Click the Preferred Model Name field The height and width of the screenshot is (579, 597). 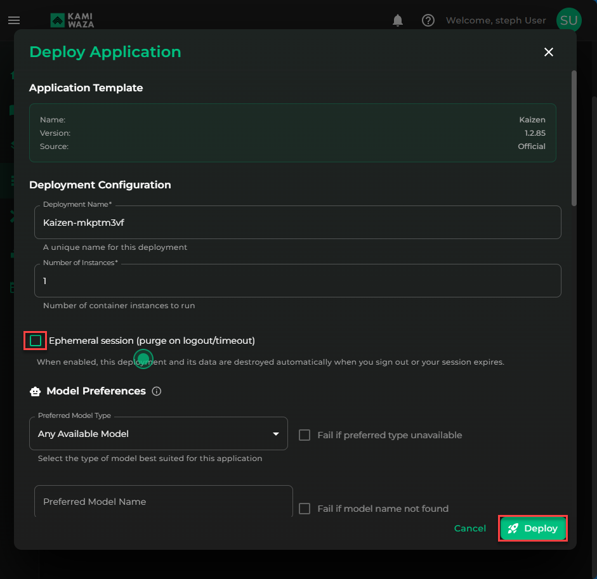[x=163, y=502]
